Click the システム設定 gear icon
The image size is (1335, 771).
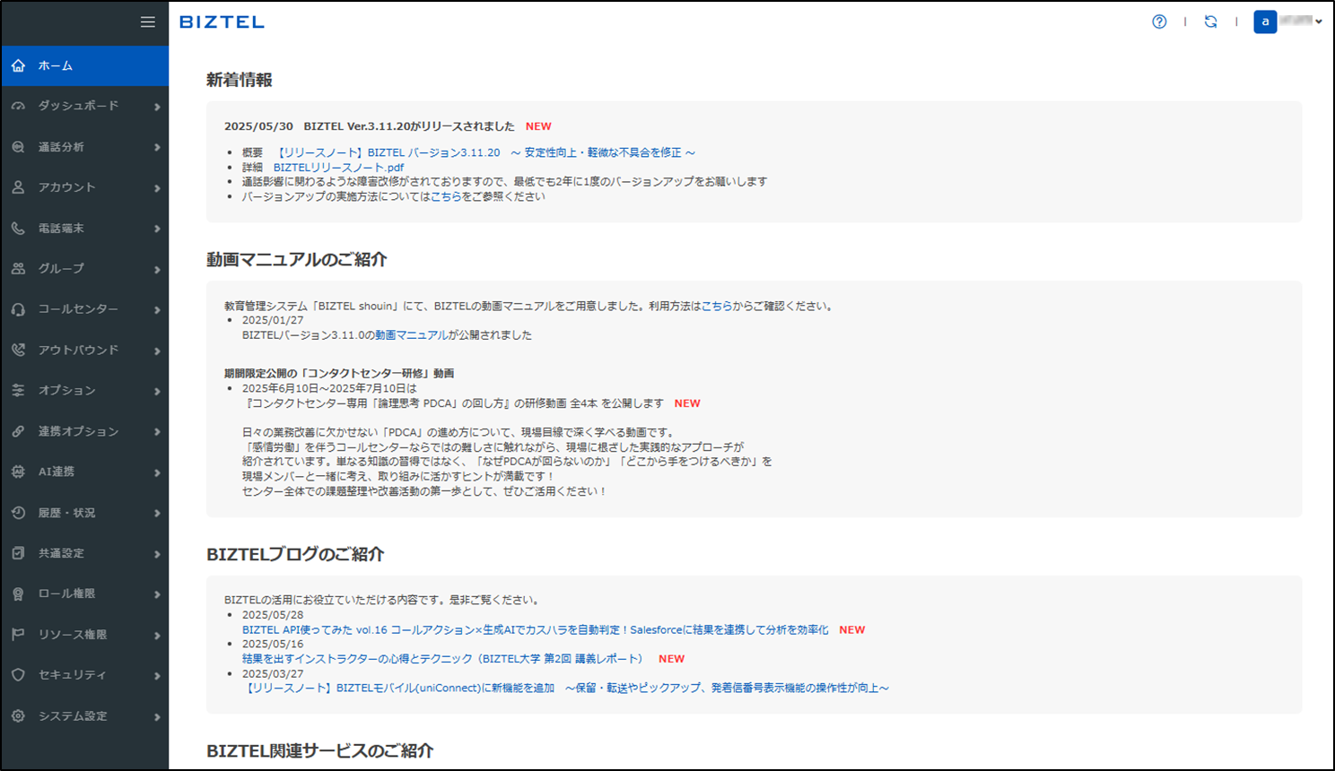point(18,716)
